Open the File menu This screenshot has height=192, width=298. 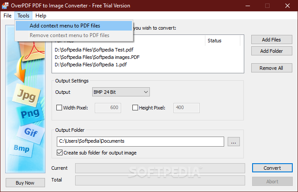[7, 16]
